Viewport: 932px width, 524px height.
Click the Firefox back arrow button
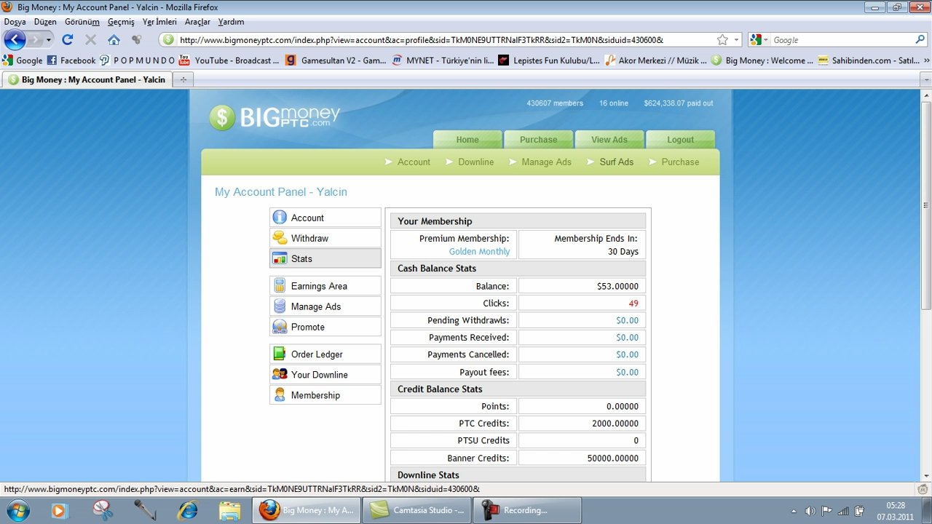tap(15, 39)
